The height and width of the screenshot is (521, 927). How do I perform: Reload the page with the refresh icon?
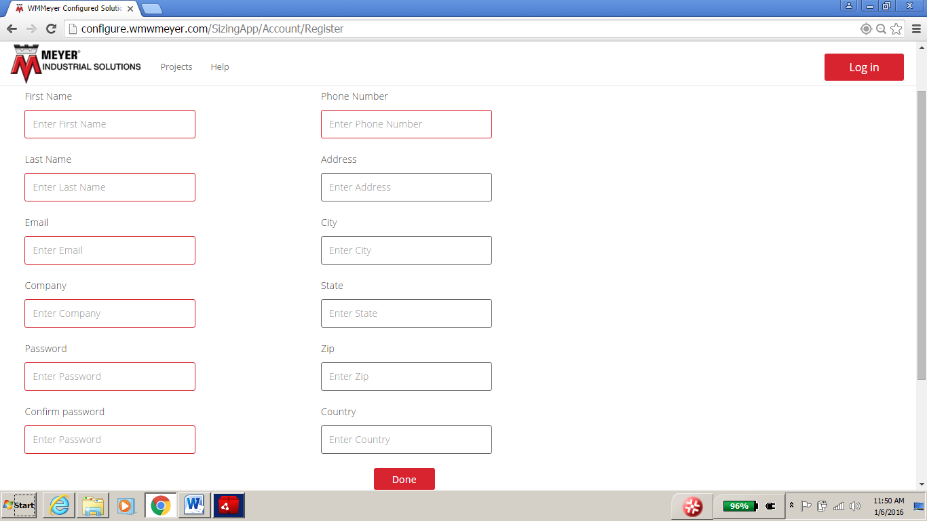pyautogui.click(x=51, y=28)
